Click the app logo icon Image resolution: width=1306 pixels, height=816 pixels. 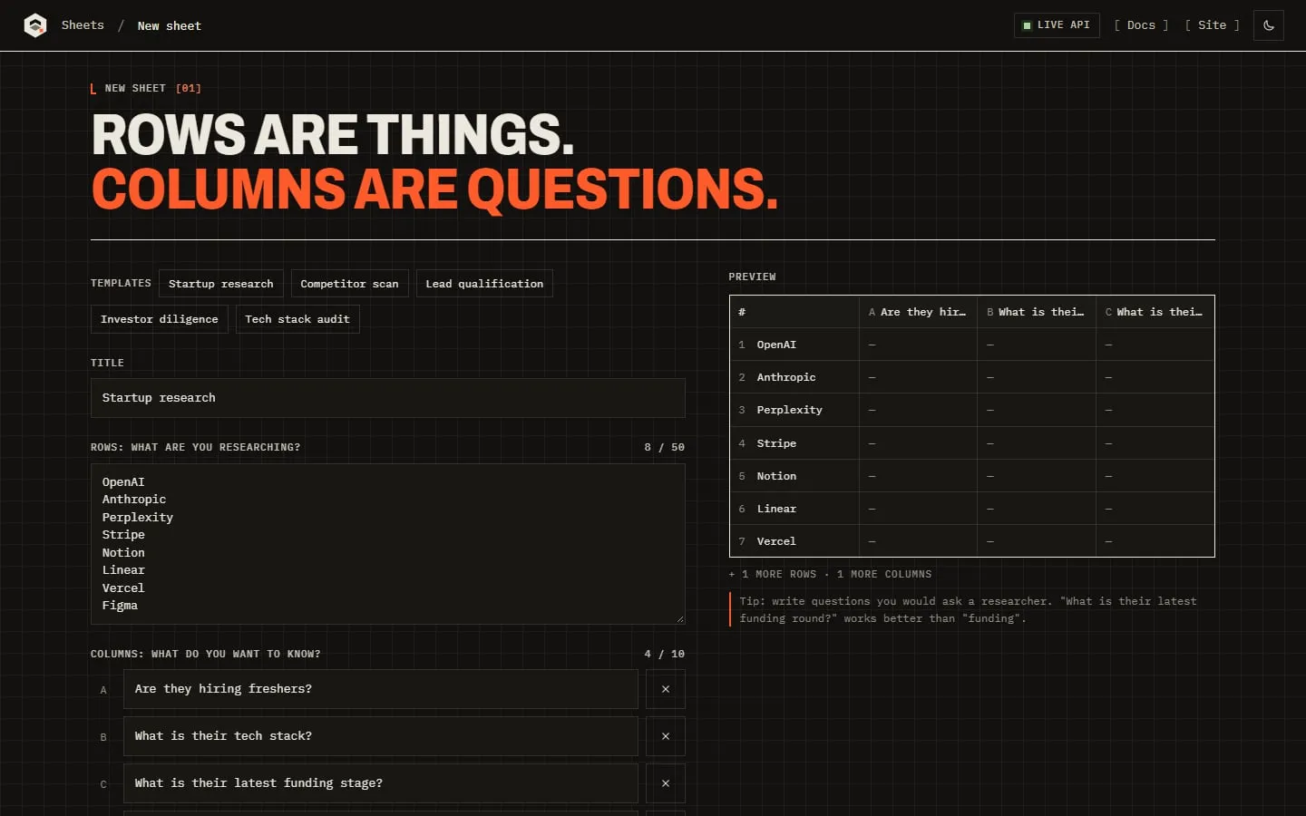click(35, 25)
